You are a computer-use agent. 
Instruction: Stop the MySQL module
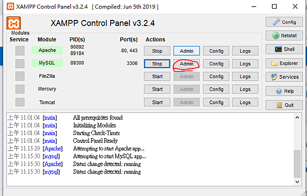[x=157, y=63]
